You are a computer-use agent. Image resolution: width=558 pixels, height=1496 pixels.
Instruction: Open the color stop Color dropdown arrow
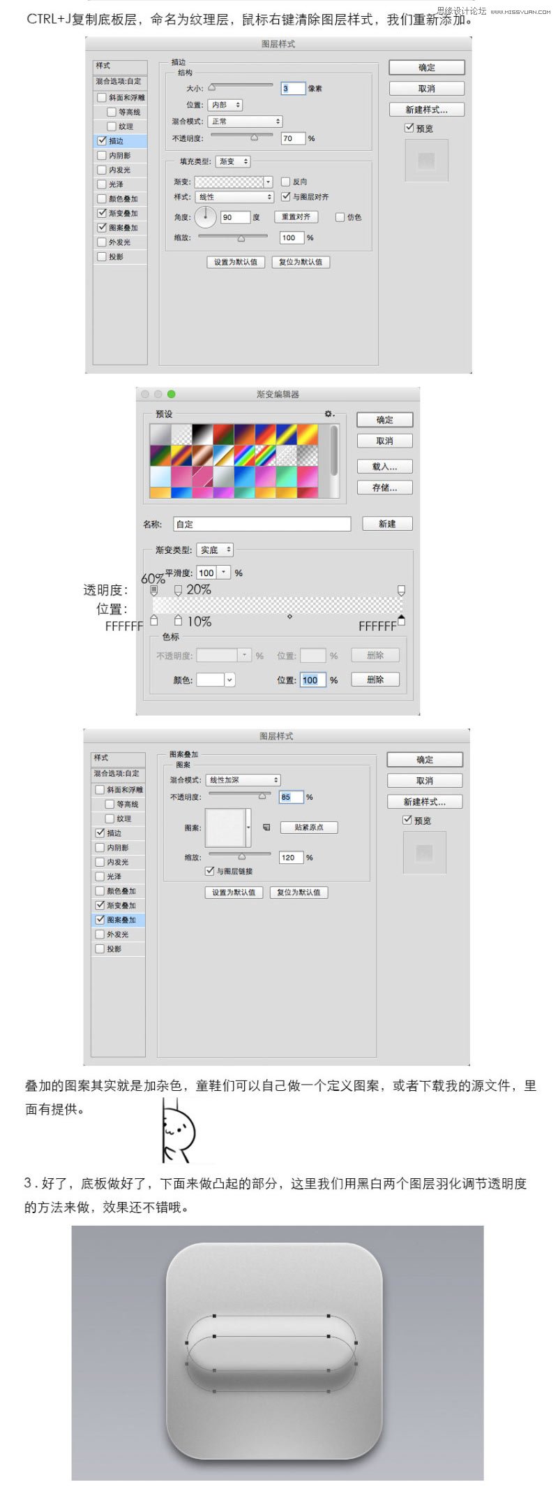tap(229, 680)
